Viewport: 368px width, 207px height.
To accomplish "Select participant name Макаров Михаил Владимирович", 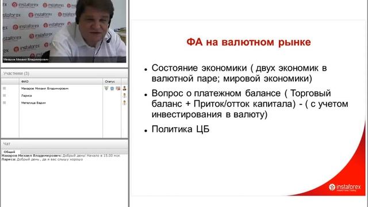I will point(45,89).
